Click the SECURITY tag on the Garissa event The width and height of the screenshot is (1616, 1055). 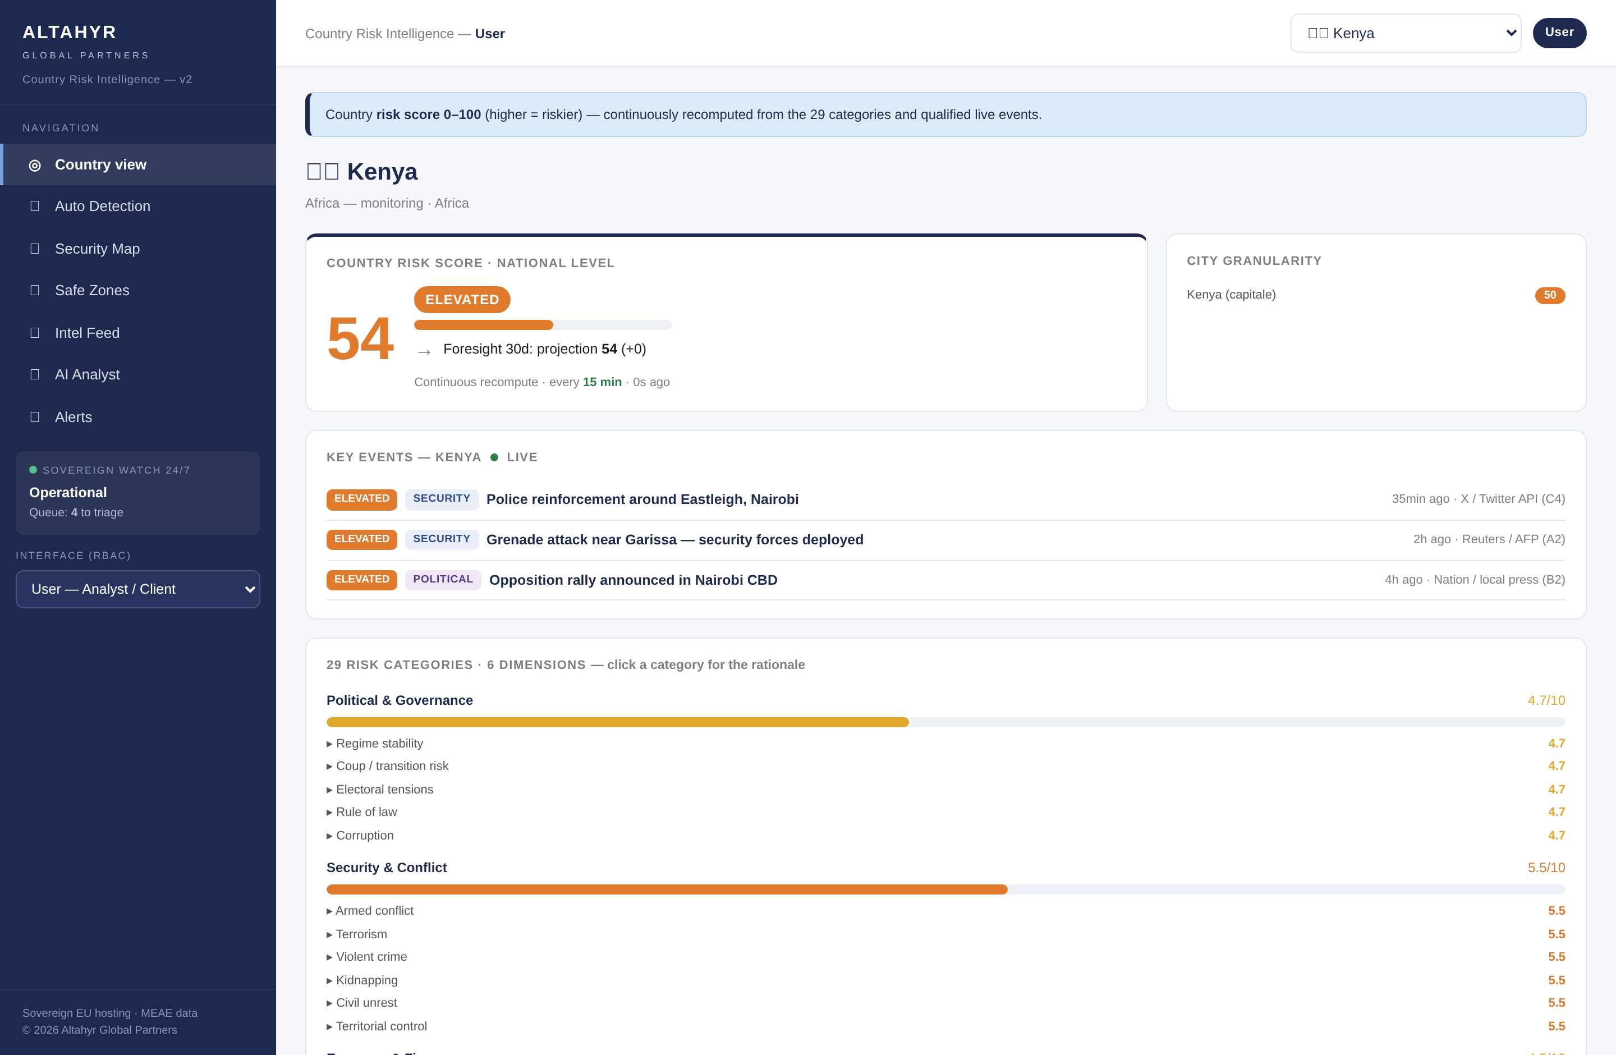pos(442,540)
